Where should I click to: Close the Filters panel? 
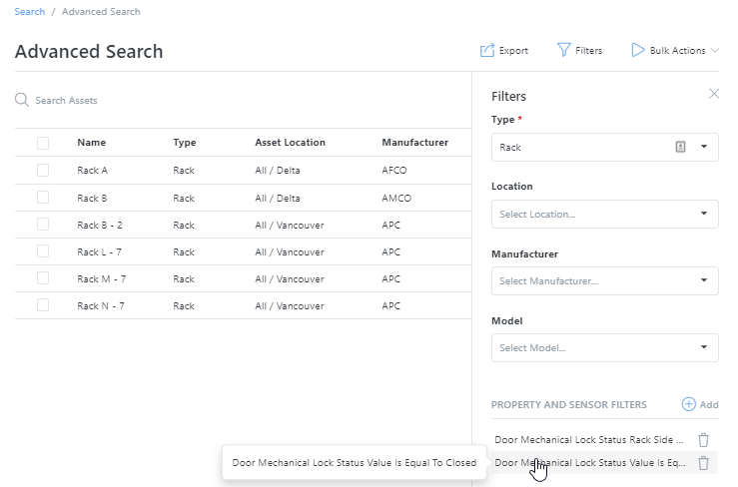pos(714,94)
